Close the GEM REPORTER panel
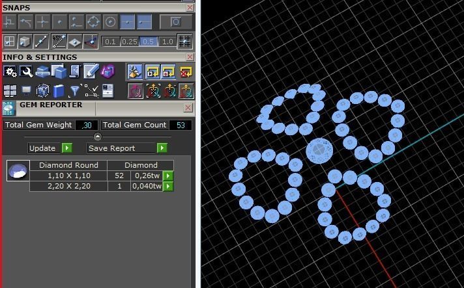Screen dimensions: 464x288 pyautogui.click(x=188, y=108)
